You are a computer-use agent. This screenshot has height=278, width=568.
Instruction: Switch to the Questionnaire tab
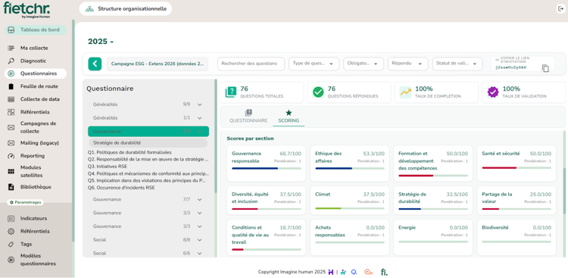pos(248,117)
